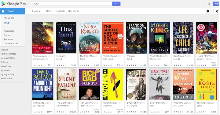Click Buy gift card
Viewport: 220px width, 115px height.
pyautogui.click(x=6, y=66)
